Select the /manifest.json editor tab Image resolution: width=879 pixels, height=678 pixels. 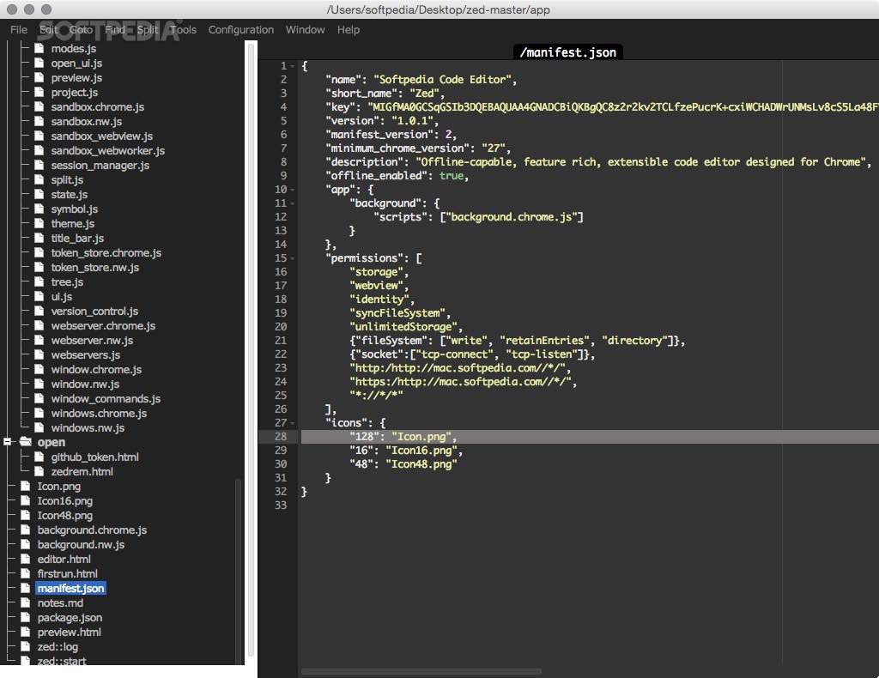click(x=568, y=52)
